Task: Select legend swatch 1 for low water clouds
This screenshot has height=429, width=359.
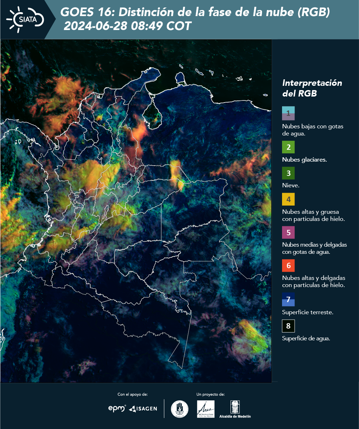Action: (288, 113)
